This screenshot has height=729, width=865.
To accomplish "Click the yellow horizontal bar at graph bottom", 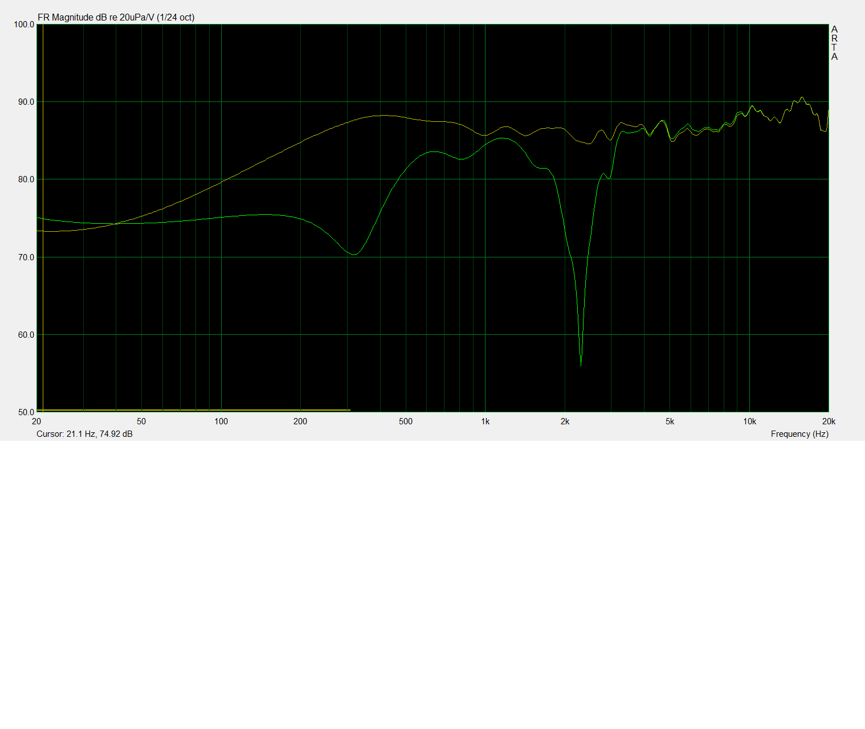I will [x=194, y=410].
